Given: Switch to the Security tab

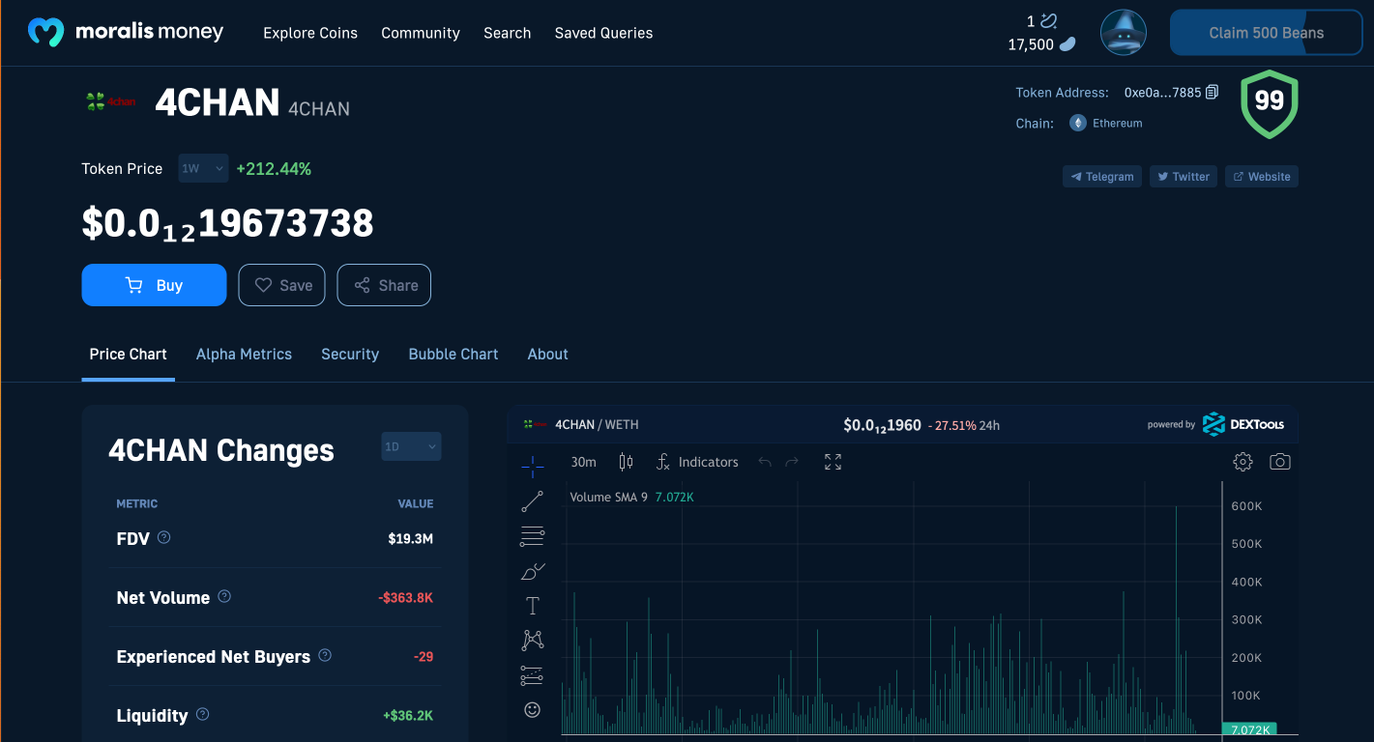Looking at the screenshot, I should [x=350, y=355].
